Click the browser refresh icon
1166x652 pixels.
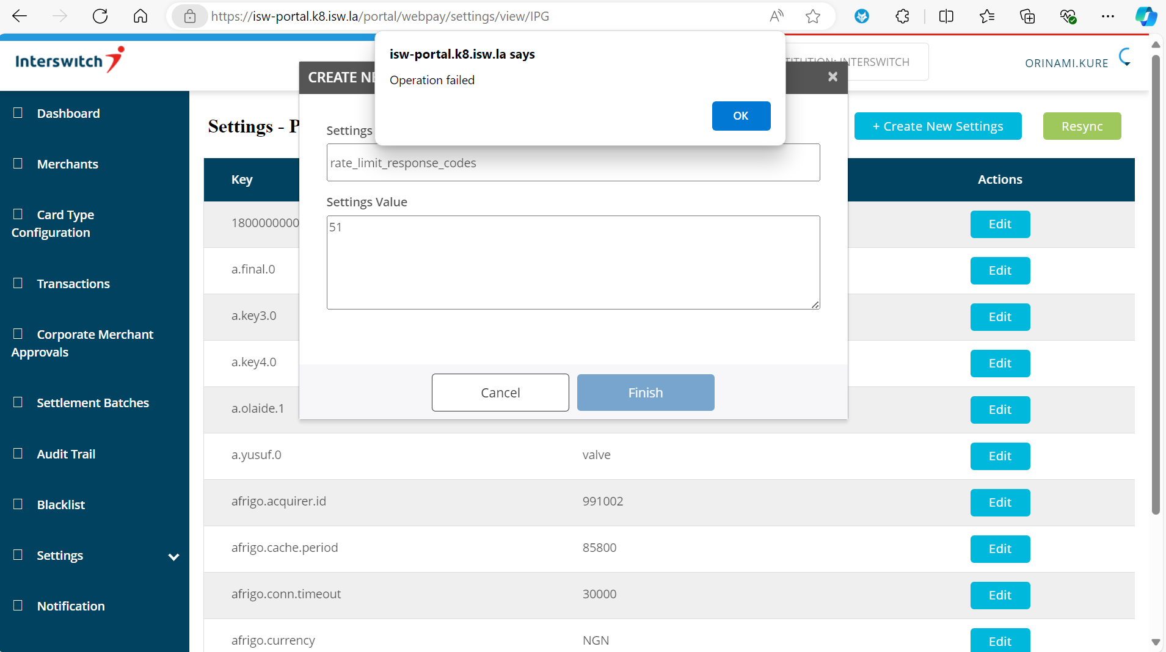[100, 16]
